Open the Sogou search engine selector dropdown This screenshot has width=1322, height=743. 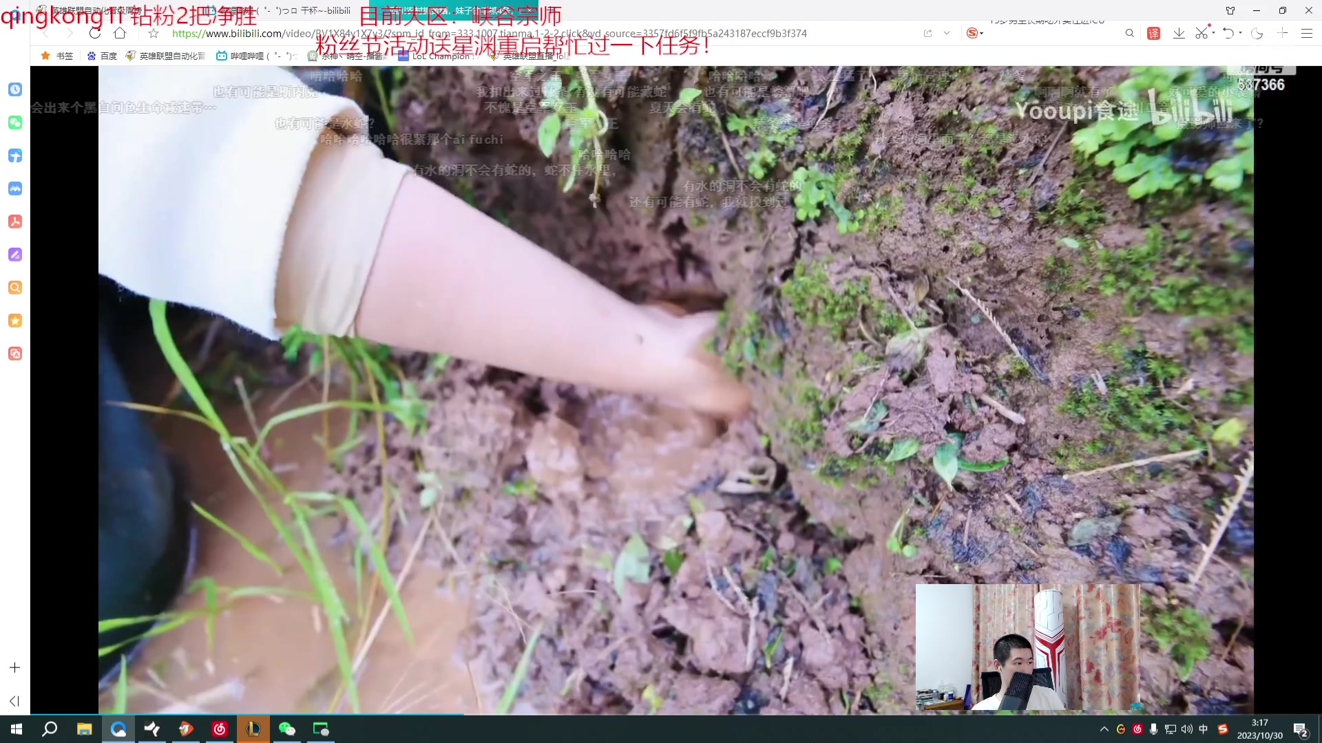[975, 33]
